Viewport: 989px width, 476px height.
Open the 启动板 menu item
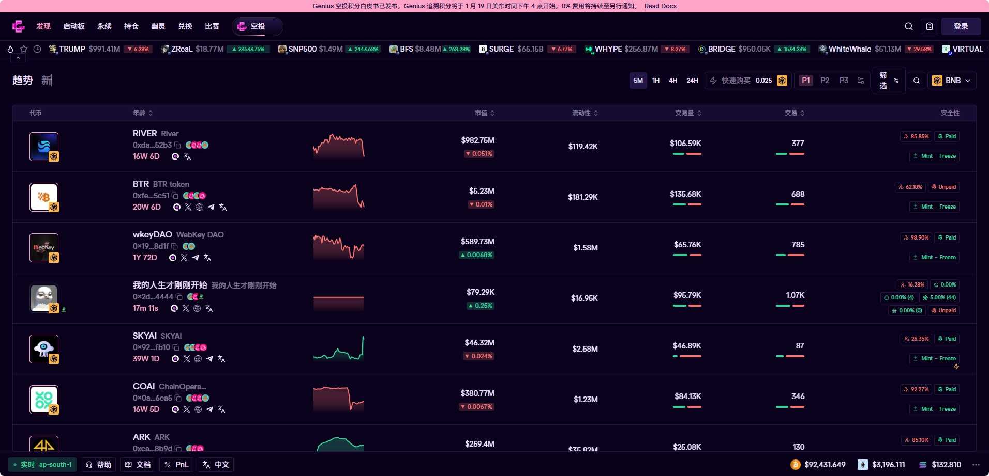click(x=74, y=26)
